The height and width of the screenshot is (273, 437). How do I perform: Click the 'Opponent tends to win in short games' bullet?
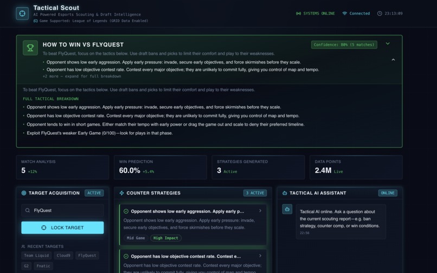[165, 125]
